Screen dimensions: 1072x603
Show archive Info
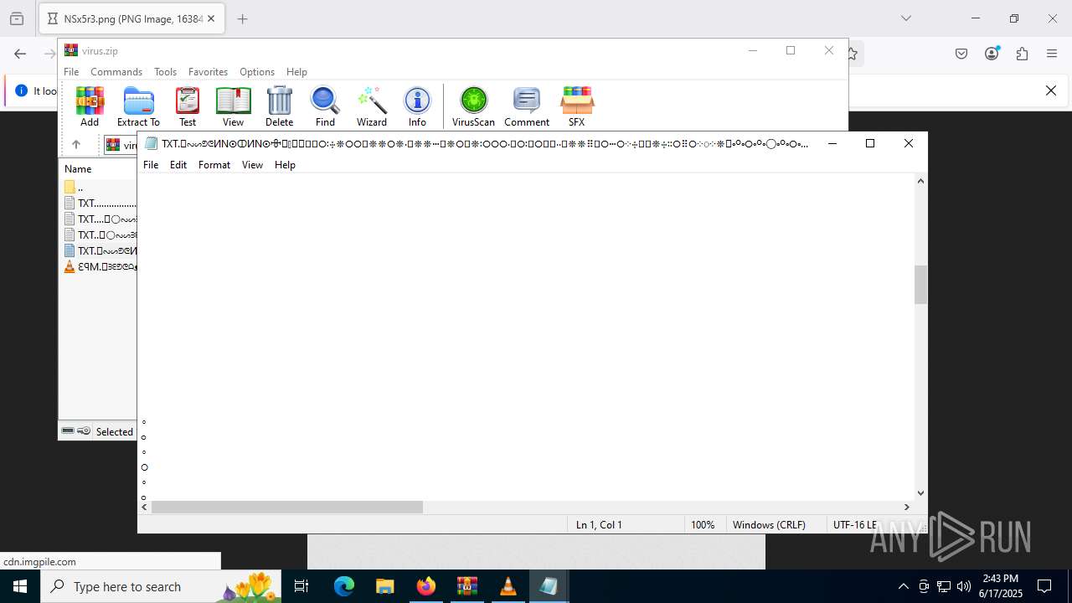[417, 106]
